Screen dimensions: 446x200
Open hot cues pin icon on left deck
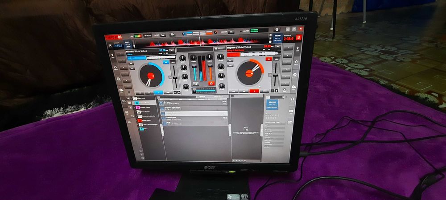113,55
